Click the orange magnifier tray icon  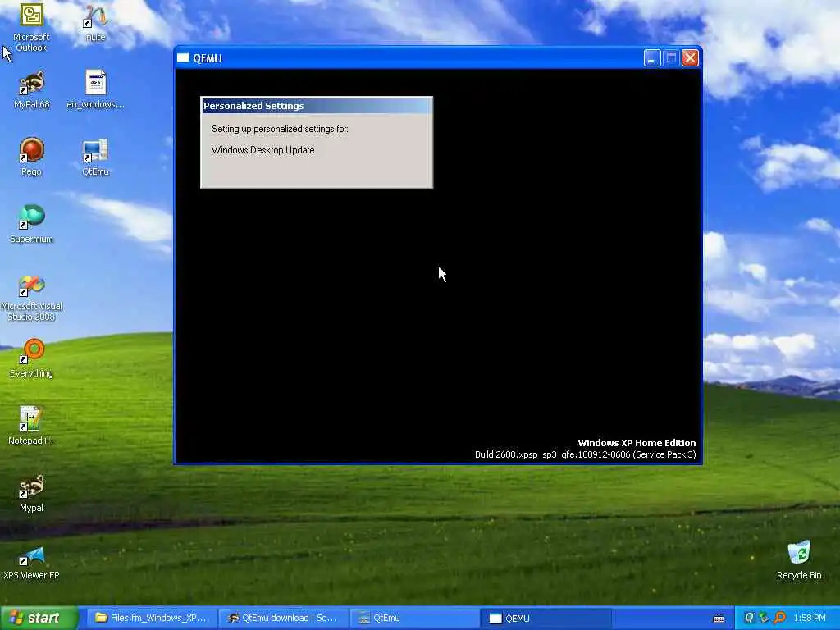(x=779, y=619)
